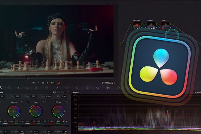Click the green source input of node graph
Screen dimensions: 201x134
(121, 44)
